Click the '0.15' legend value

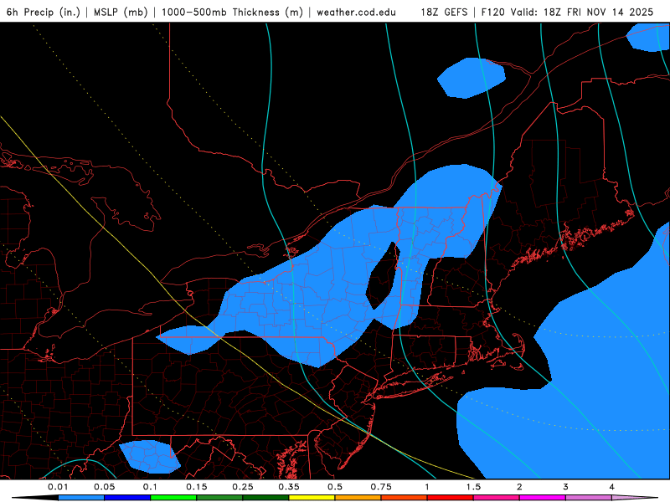197,487
